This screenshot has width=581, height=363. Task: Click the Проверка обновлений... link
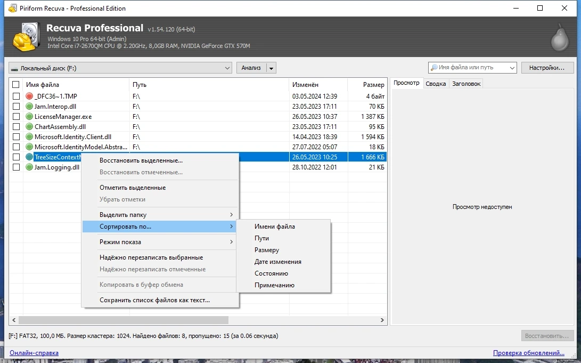click(529, 353)
